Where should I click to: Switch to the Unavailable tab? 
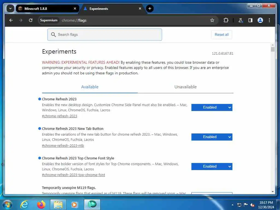coord(186,87)
